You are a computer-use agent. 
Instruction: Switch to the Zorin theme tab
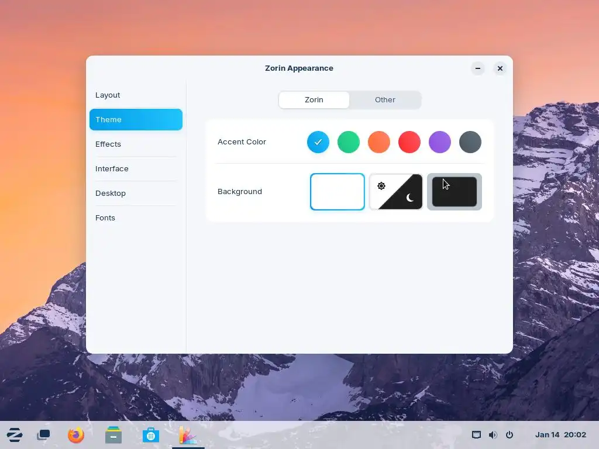point(314,99)
